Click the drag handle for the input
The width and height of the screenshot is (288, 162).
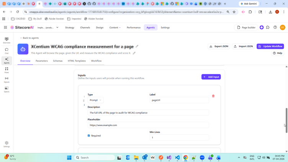click(x=84, y=101)
